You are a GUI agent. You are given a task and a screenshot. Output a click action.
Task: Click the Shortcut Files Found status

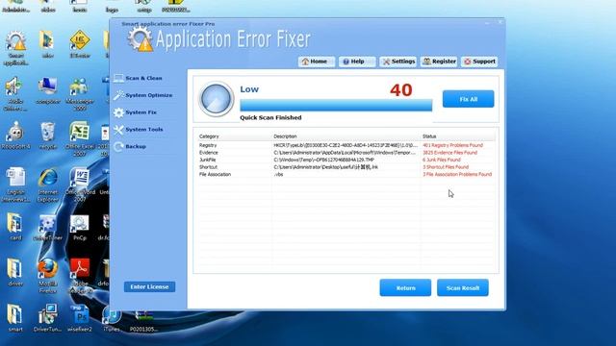click(x=446, y=167)
